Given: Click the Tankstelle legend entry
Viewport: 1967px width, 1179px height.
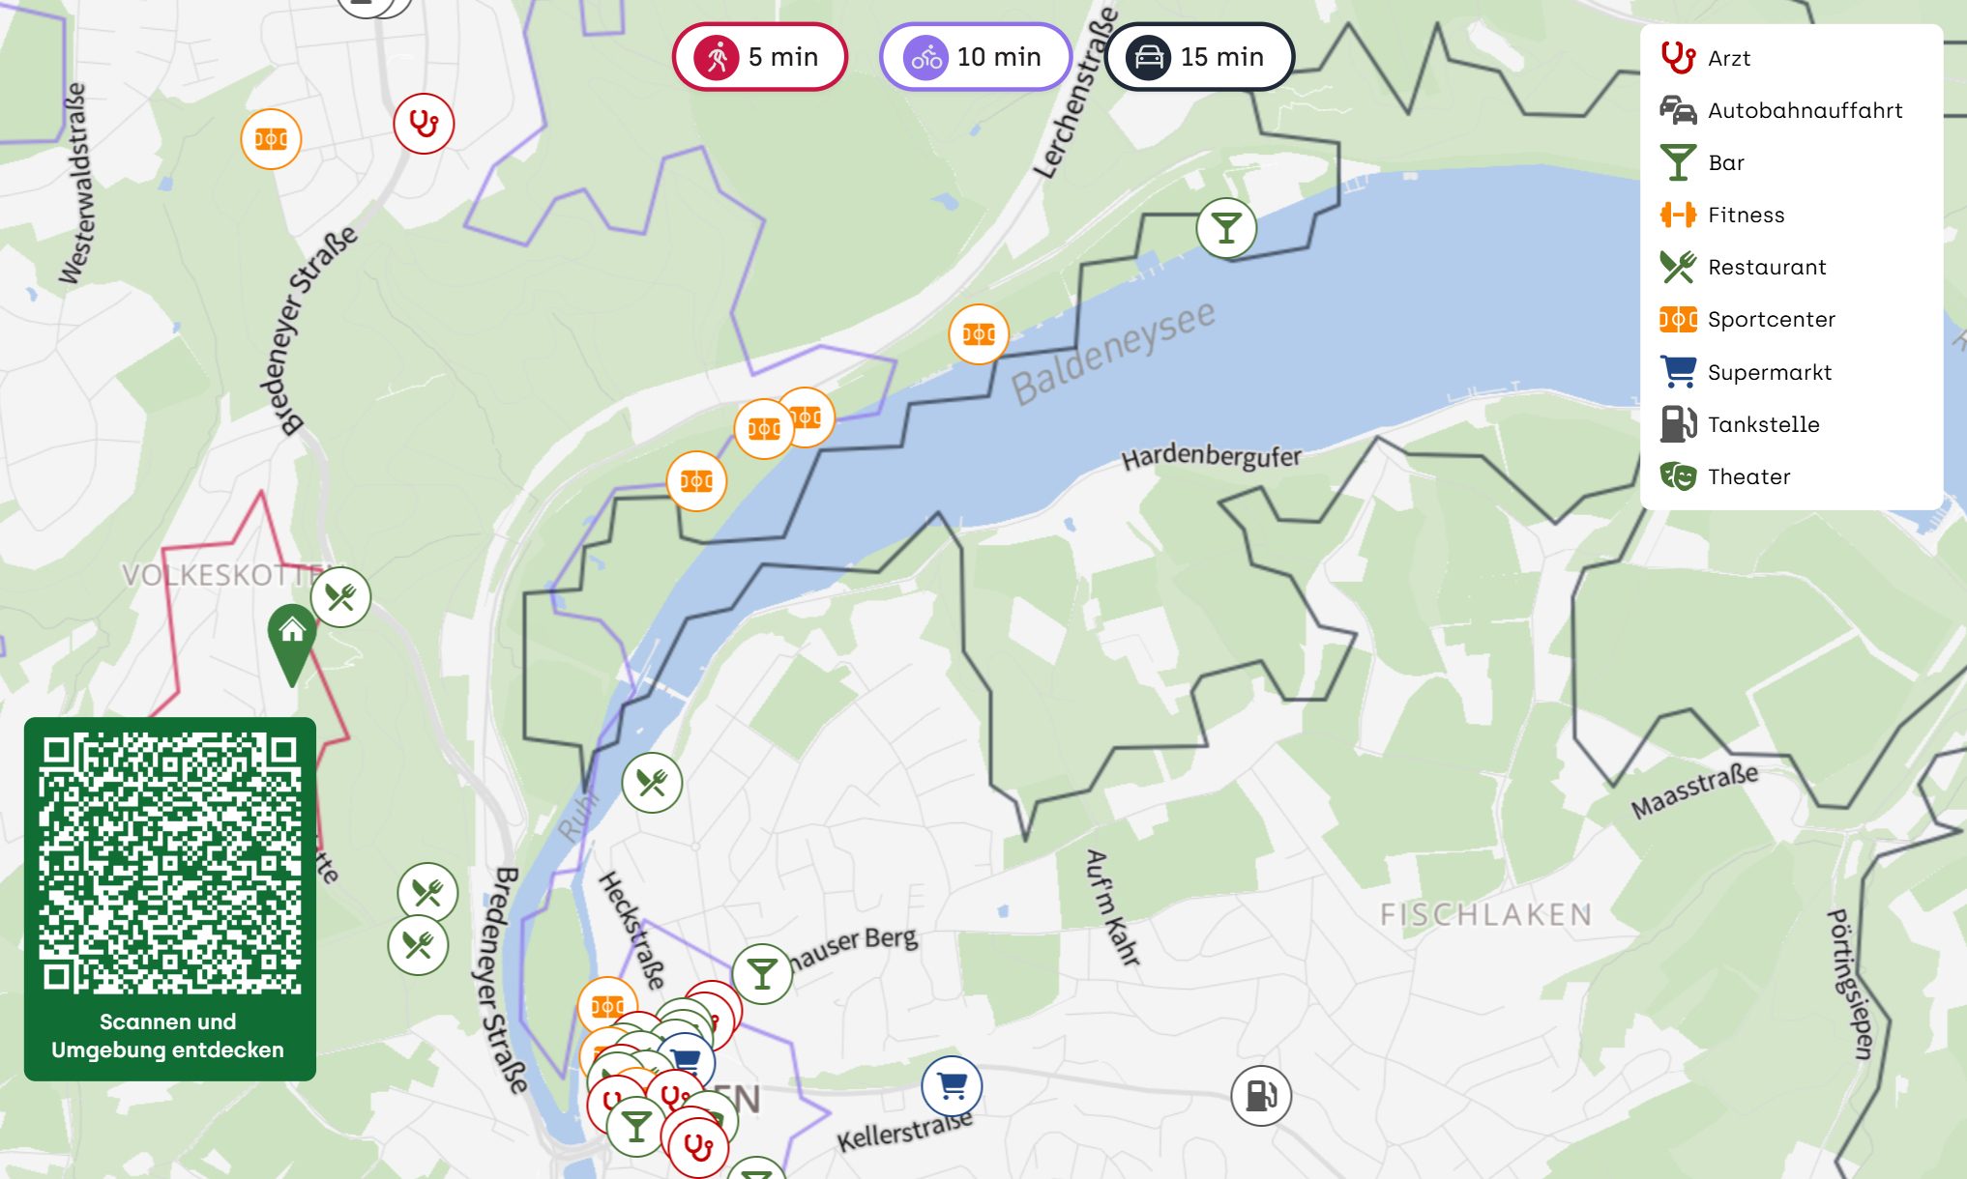Looking at the screenshot, I should tap(1740, 424).
